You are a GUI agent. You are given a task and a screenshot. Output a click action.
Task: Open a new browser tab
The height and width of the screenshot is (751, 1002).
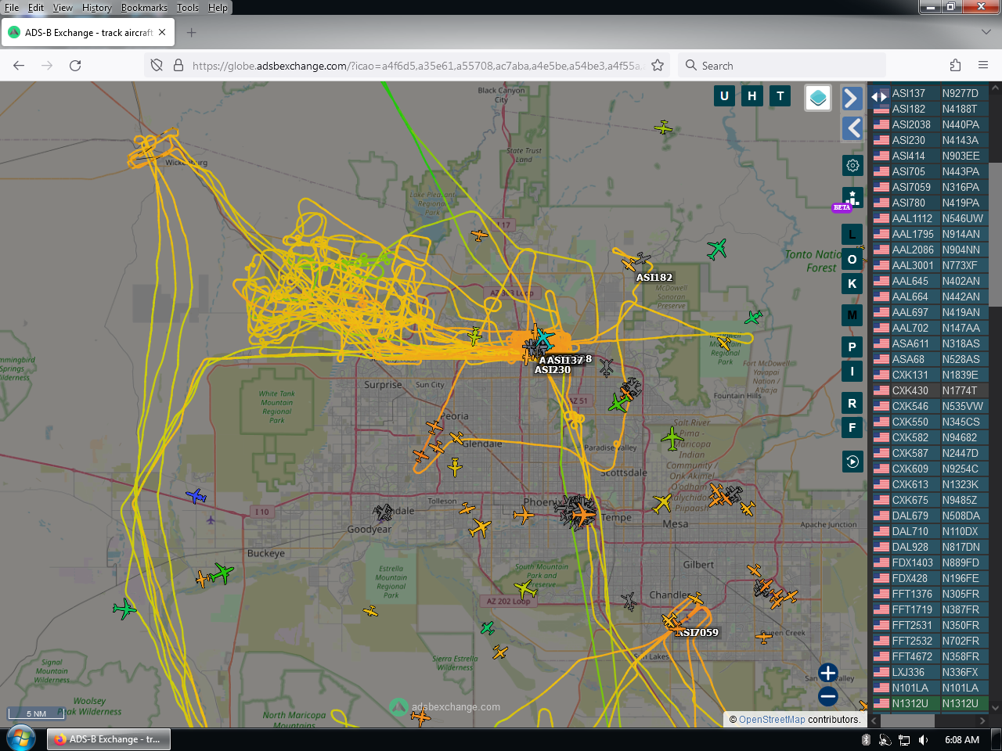click(192, 33)
